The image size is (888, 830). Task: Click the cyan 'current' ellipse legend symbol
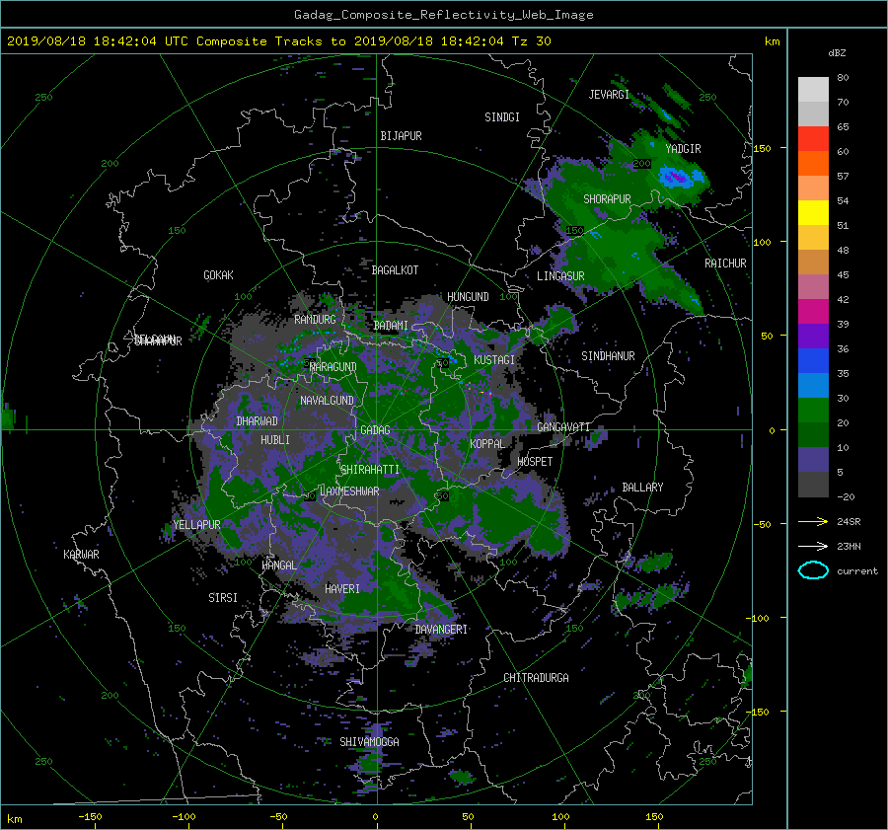click(x=813, y=570)
